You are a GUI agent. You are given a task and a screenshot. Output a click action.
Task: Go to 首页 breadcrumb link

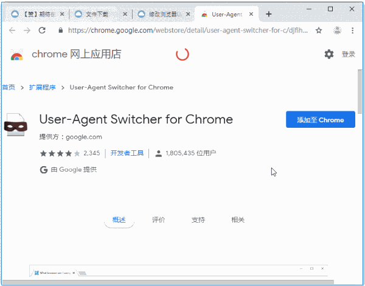pos(9,88)
